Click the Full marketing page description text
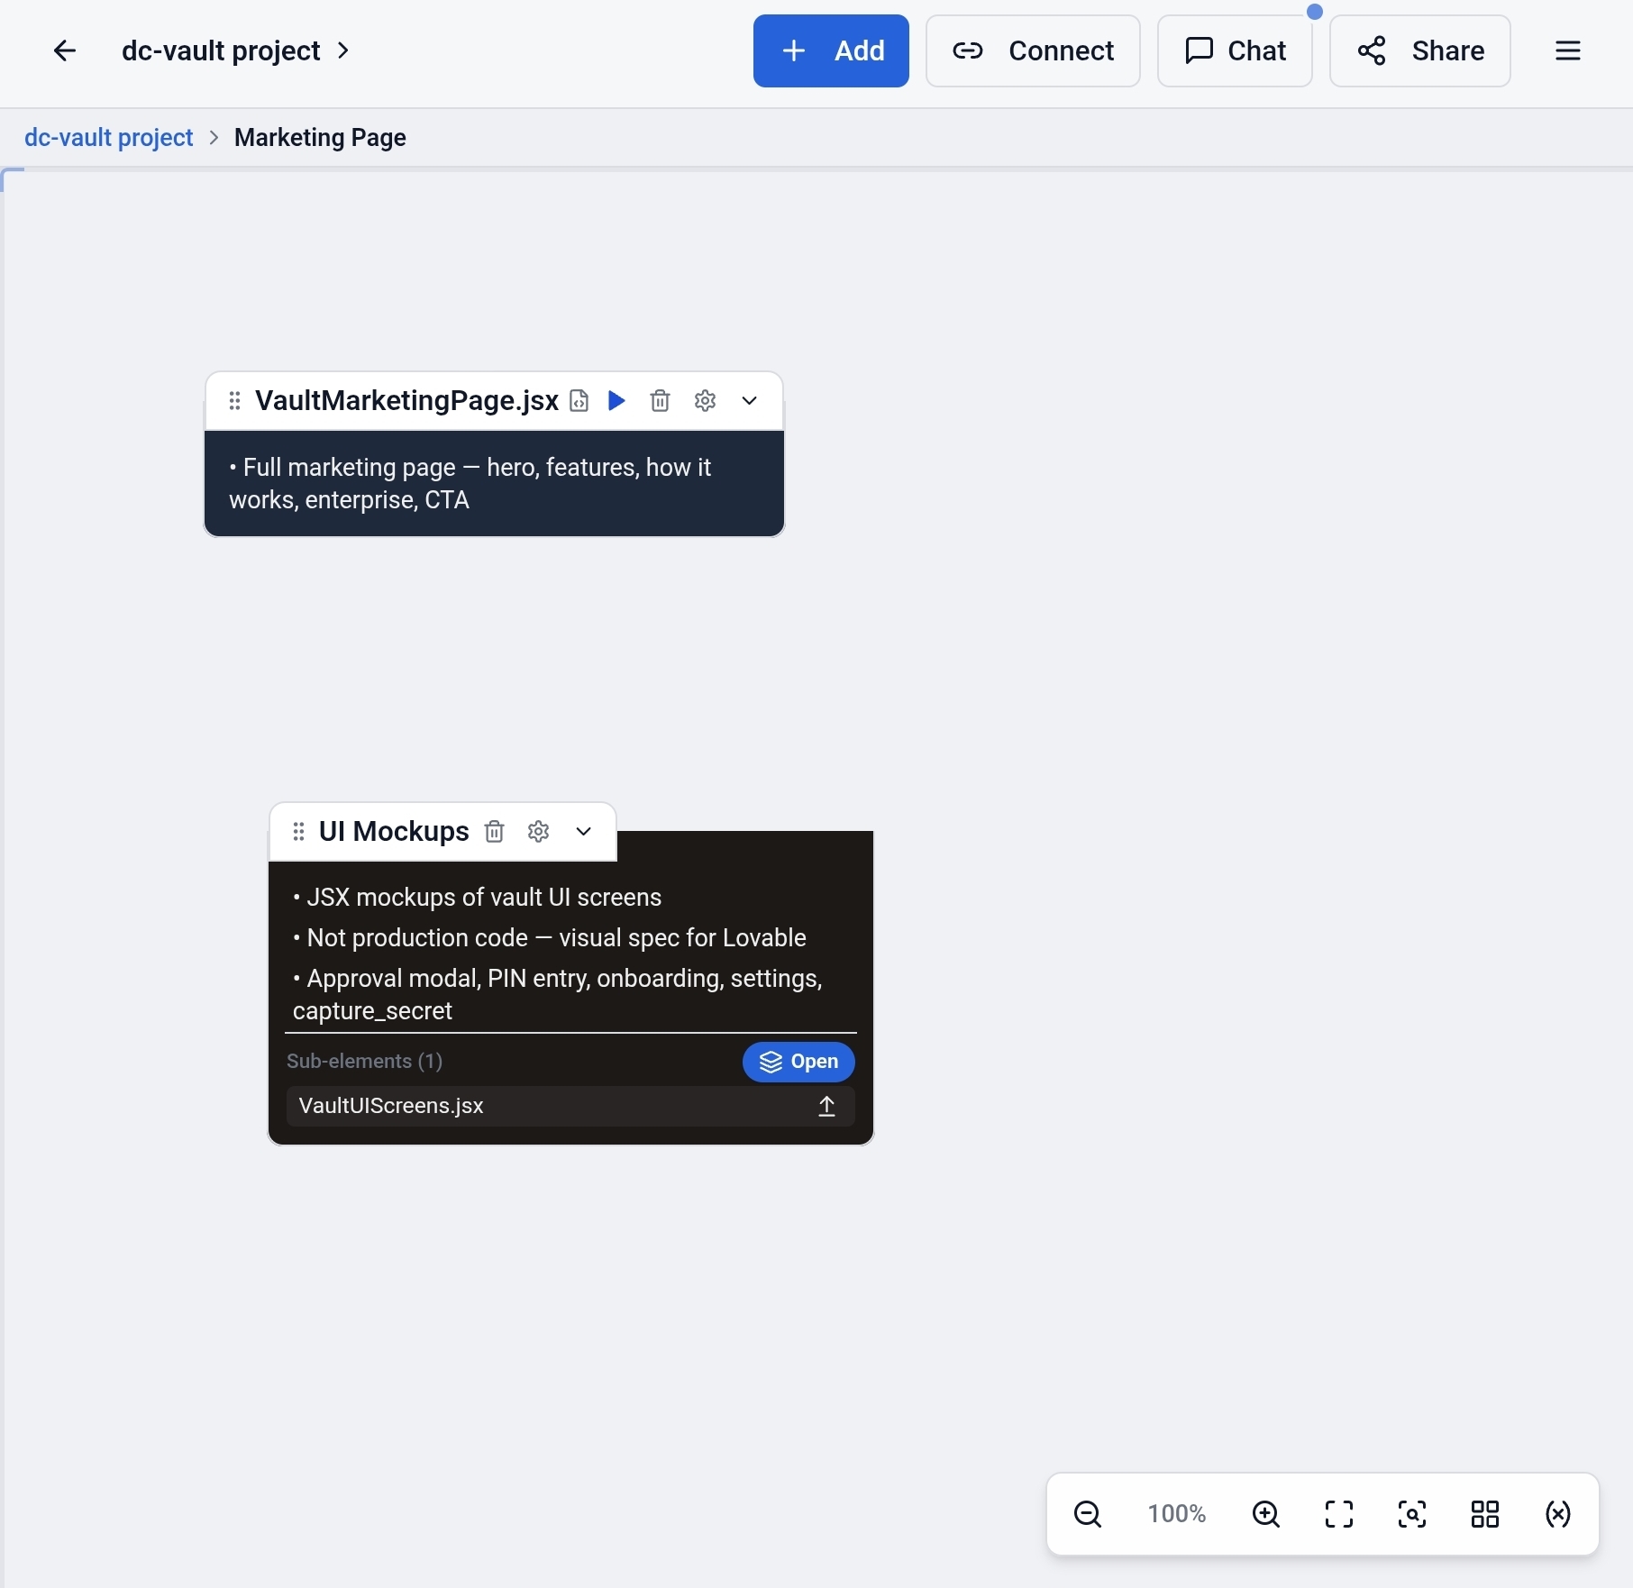1633x1588 pixels. pos(470,483)
